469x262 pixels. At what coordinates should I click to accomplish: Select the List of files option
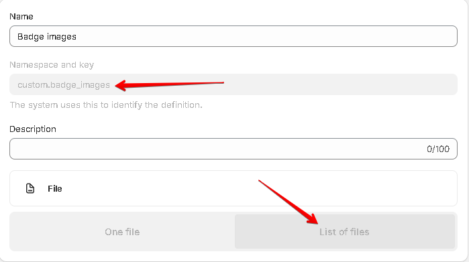tap(345, 232)
